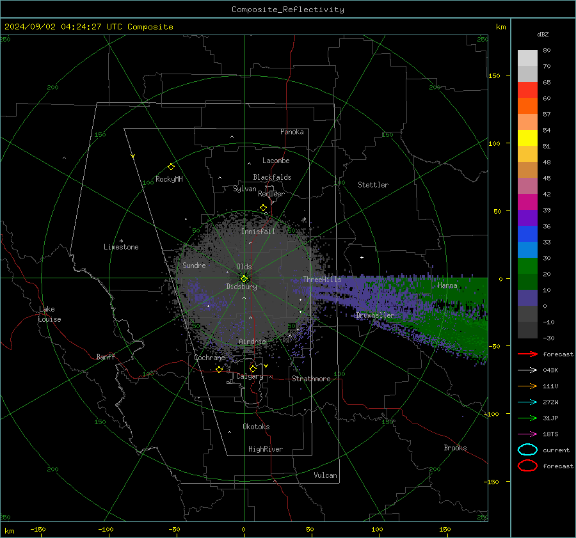
Task: Click the Calgary city label
Action: click(x=250, y=376)
